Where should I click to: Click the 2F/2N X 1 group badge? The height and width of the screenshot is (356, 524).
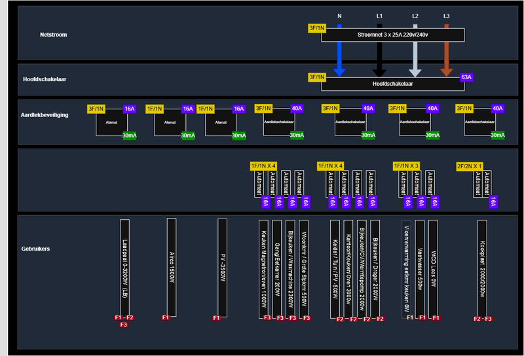[470, 166]
